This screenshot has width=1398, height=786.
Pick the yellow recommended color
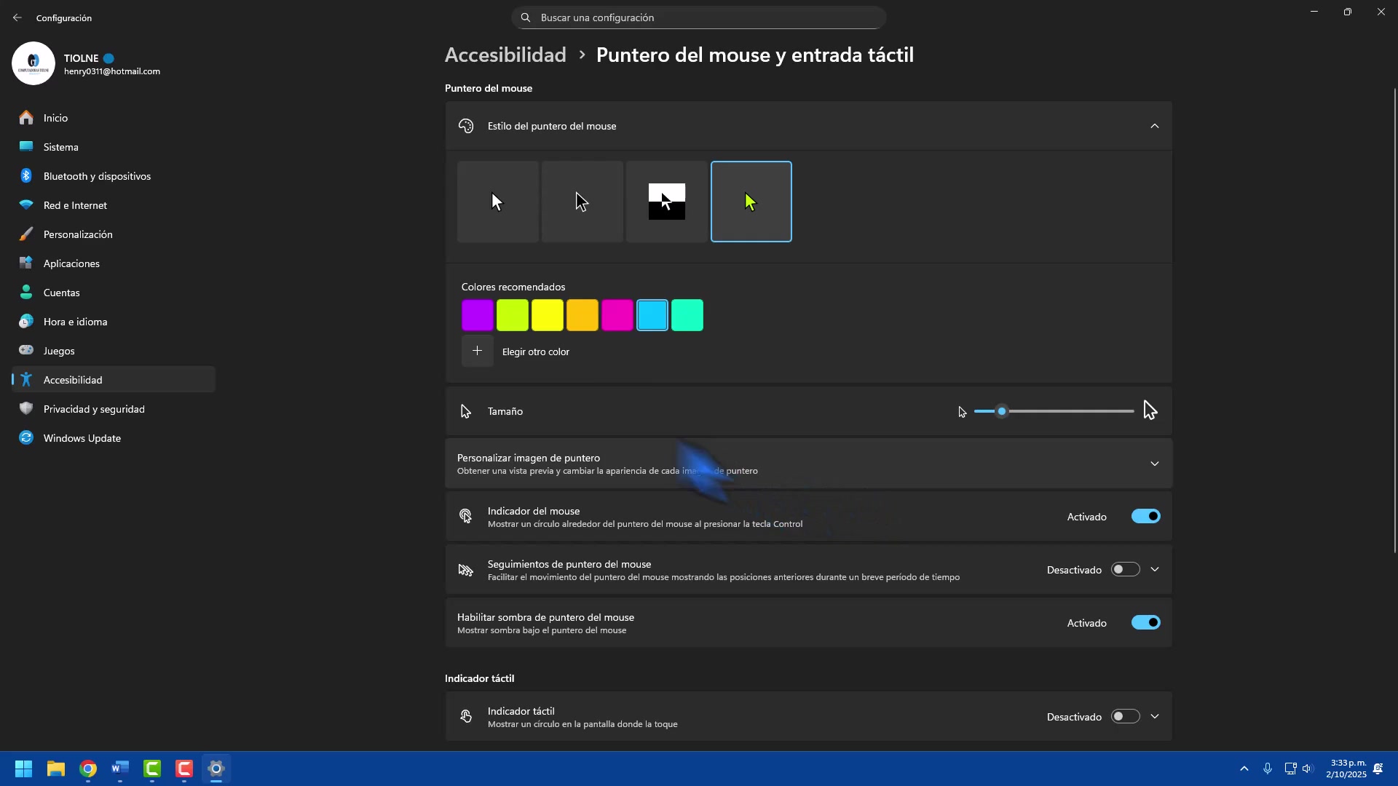(x=548, y=315)
